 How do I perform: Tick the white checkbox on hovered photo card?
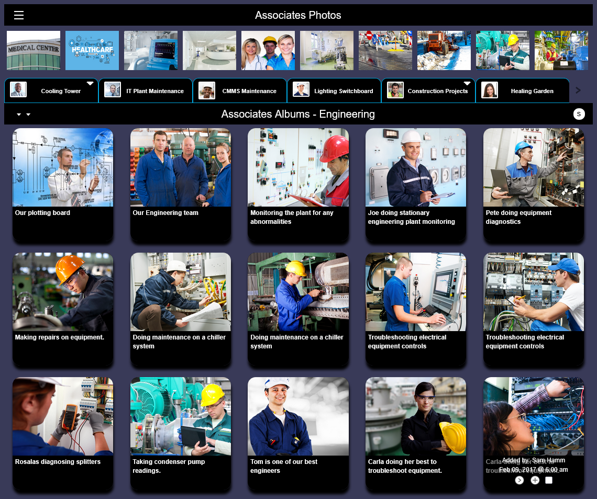click(549, 480)
